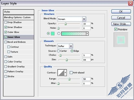Uncheck the Inner Shadow checkbox
134x100 pixels.
6,27
